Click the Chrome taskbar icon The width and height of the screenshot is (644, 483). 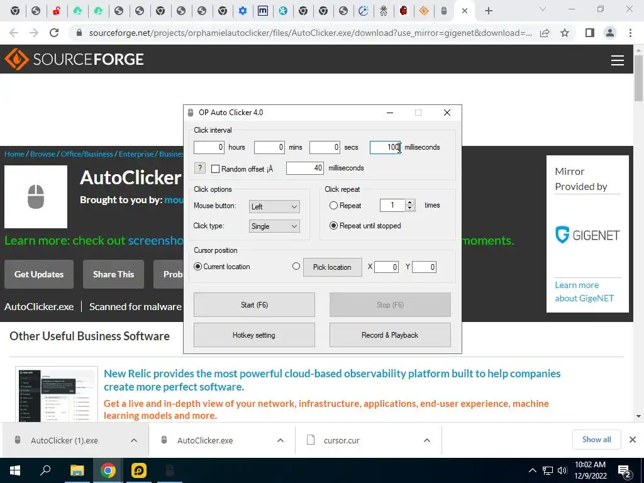pyautogui.click(x=108, y=470)
